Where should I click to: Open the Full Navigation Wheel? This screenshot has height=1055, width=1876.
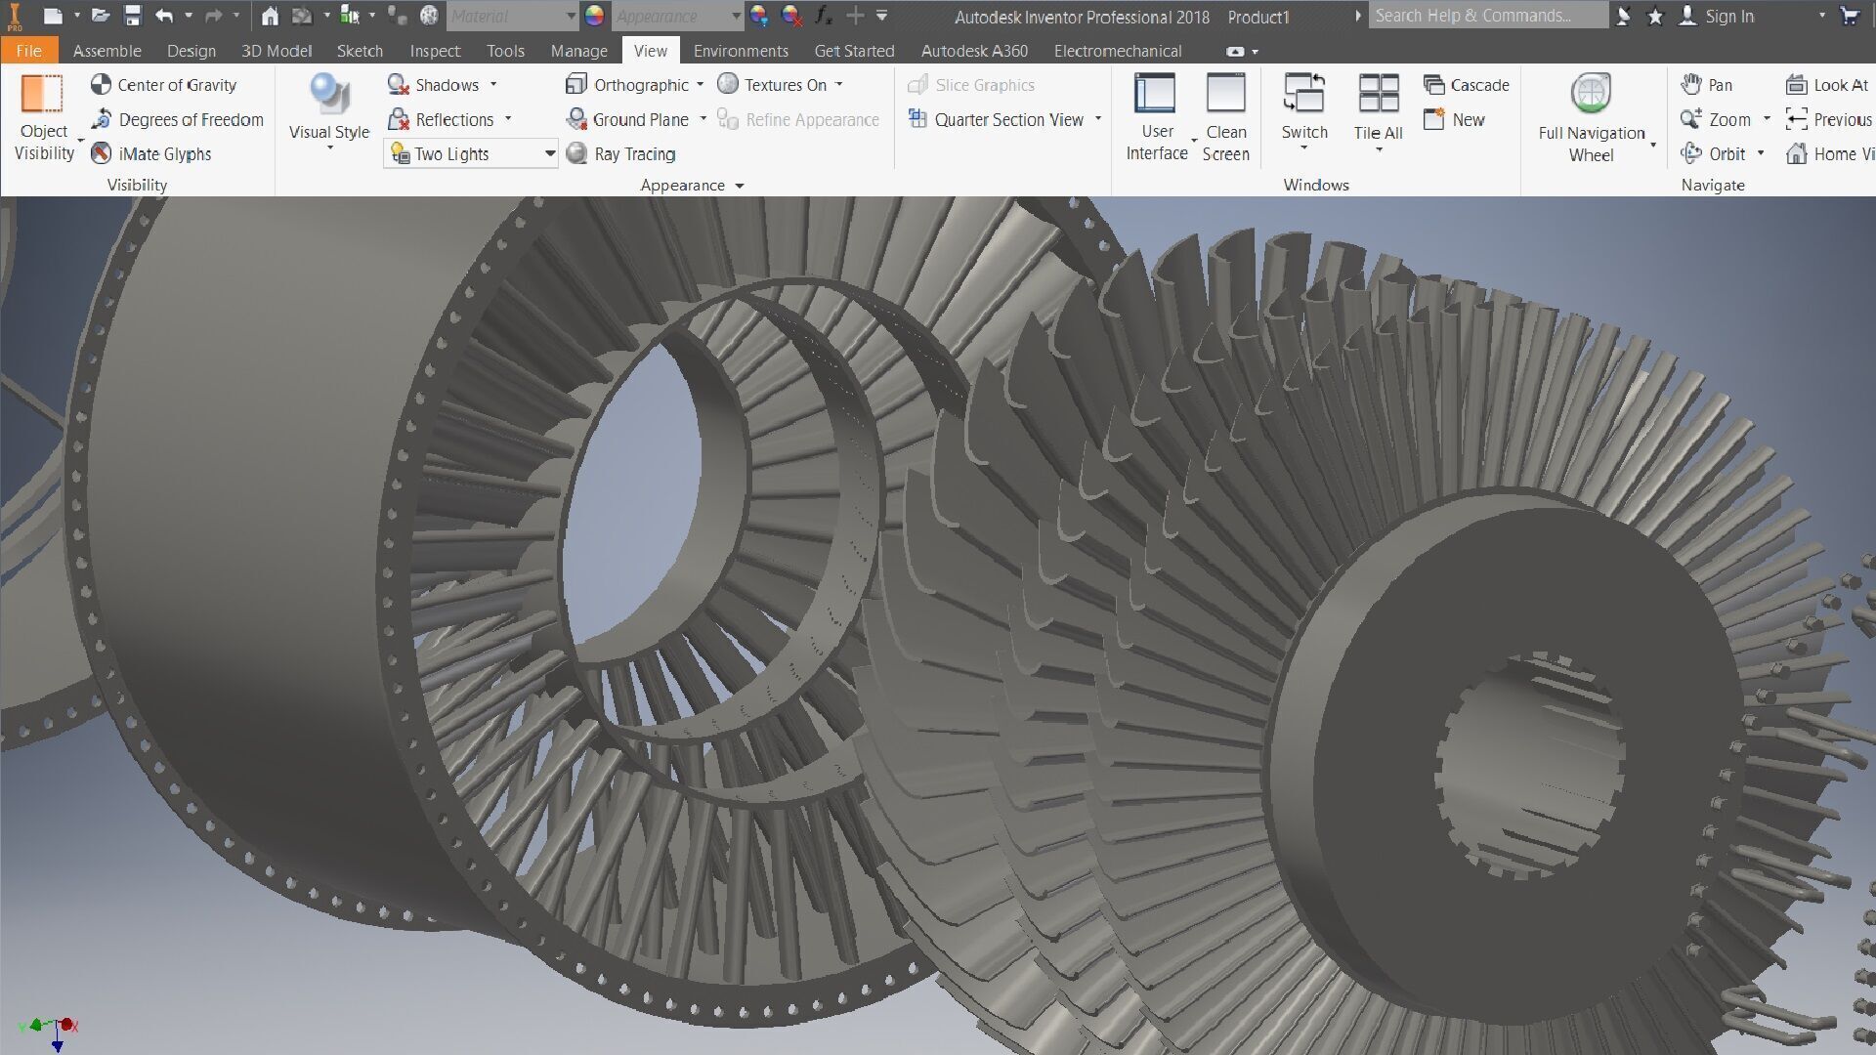[x=1591, y=117]
